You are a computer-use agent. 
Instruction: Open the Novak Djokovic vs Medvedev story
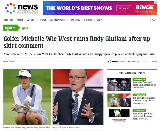143,116
